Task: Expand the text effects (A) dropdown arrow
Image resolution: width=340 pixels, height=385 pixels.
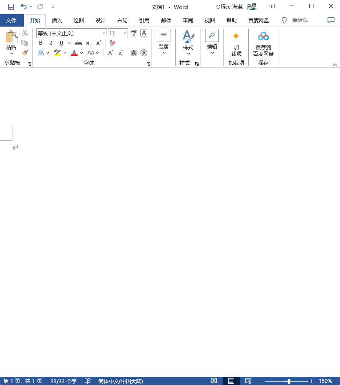Action: [48, 53]
